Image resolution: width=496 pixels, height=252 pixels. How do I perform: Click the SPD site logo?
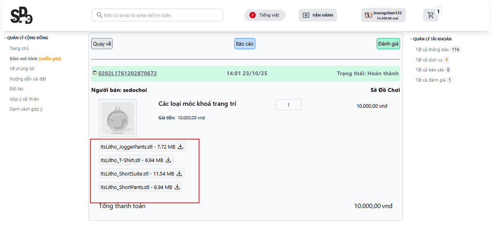[21, 16]
